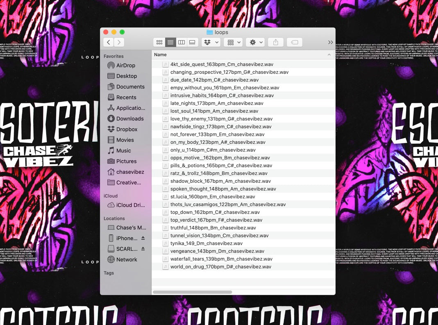The image size is (438, 325).
Task: Select vengeance_143bpm_Dm_chasevibez.wav
Action: [243, 251]
